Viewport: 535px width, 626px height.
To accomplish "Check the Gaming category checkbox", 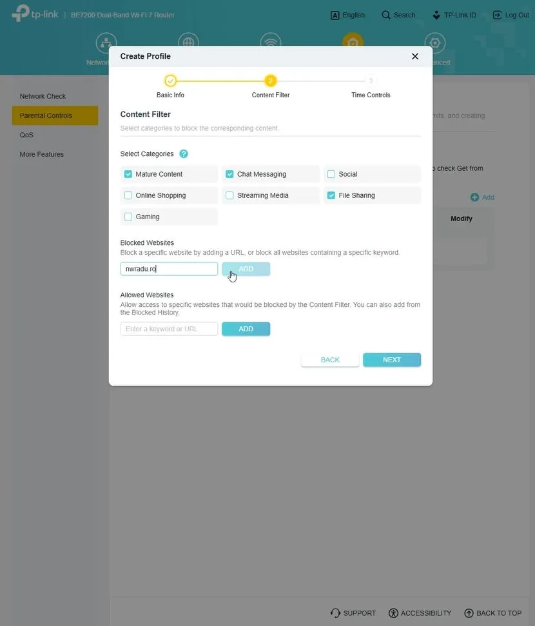I will tap(128, 217).
